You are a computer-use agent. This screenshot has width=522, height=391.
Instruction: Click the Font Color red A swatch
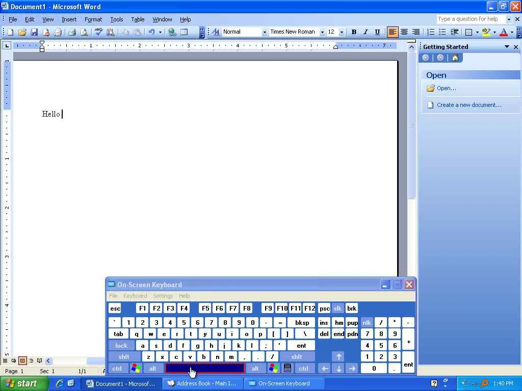point(504,32)
